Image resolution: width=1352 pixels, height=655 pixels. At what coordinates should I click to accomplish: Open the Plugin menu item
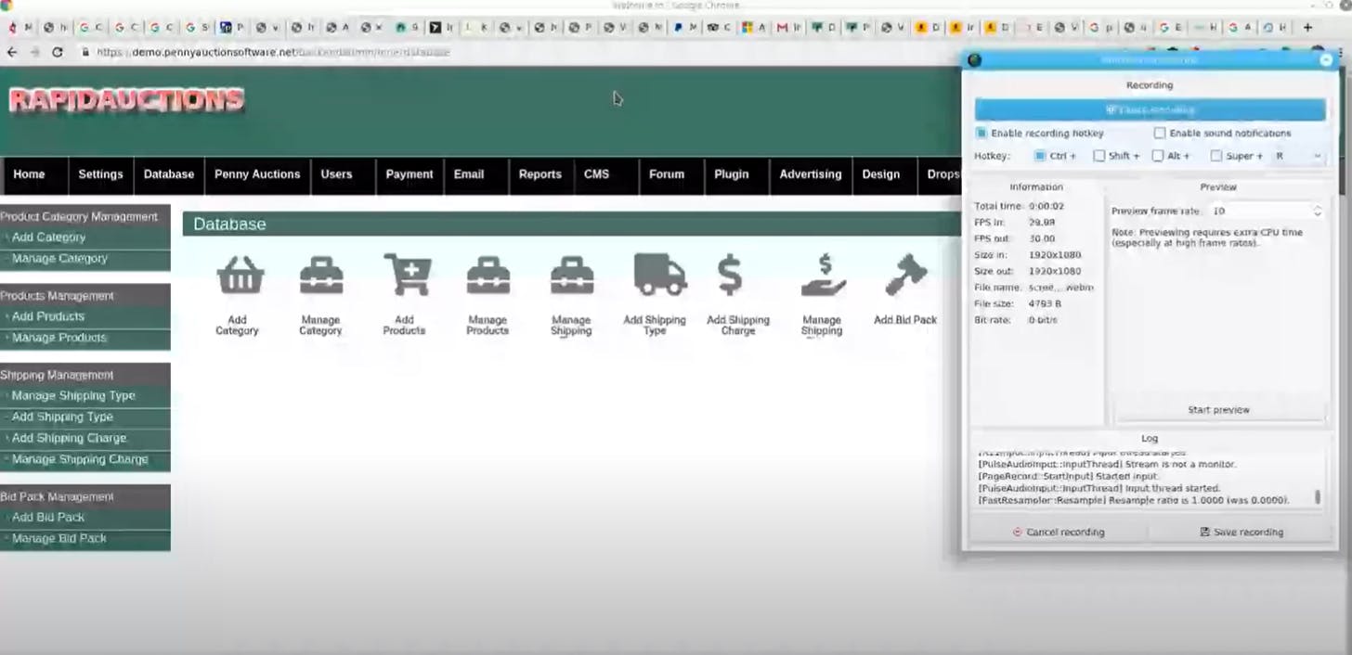[x=732, y=174]
